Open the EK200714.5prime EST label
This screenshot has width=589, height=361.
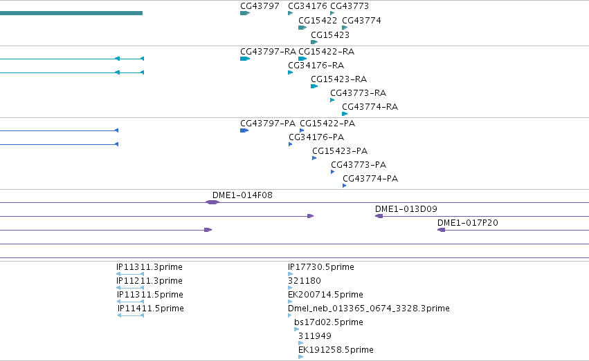point(325,295)
